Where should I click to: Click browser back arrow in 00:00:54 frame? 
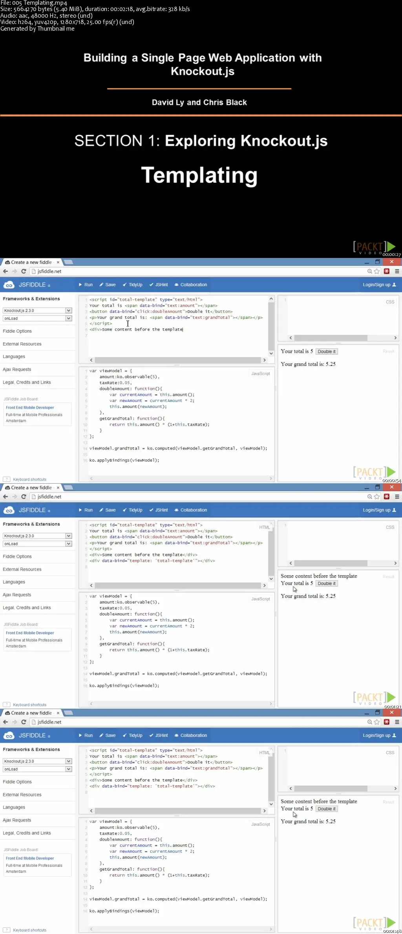click(x=5, y=271)
